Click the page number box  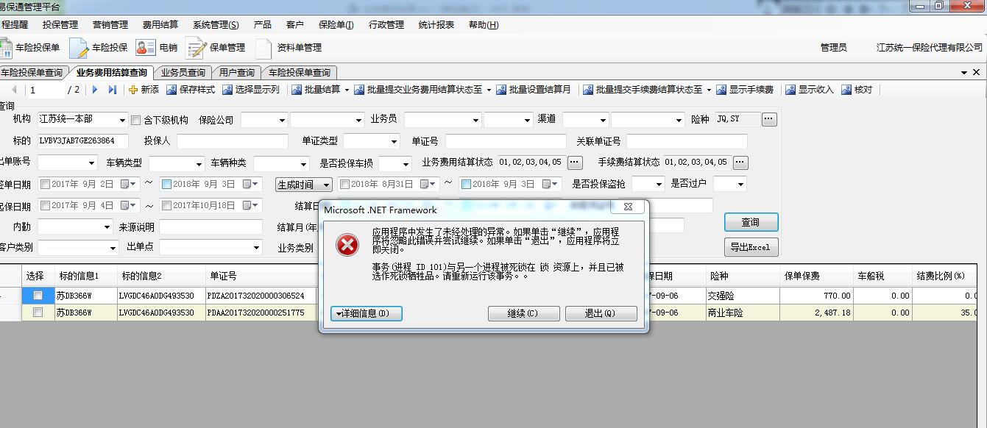46,90
